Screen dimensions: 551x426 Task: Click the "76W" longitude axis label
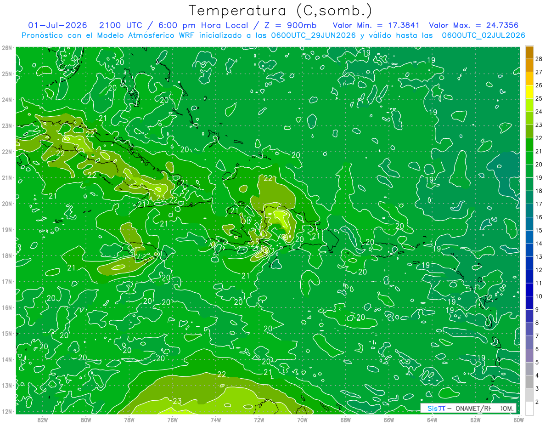(x=172, y=419)
